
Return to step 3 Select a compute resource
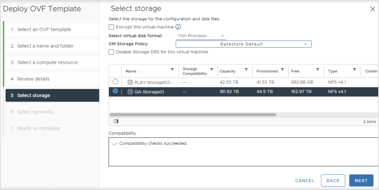click(x=47, y=62)
